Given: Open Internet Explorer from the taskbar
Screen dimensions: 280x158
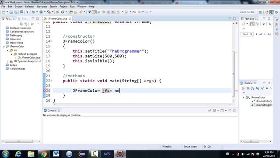Looking at the screenshot, I should tap(18, 154).
